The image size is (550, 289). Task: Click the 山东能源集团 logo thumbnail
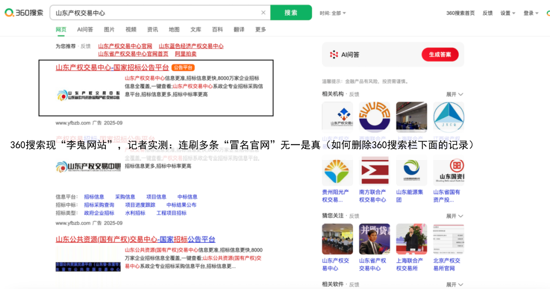click(411, 172)
